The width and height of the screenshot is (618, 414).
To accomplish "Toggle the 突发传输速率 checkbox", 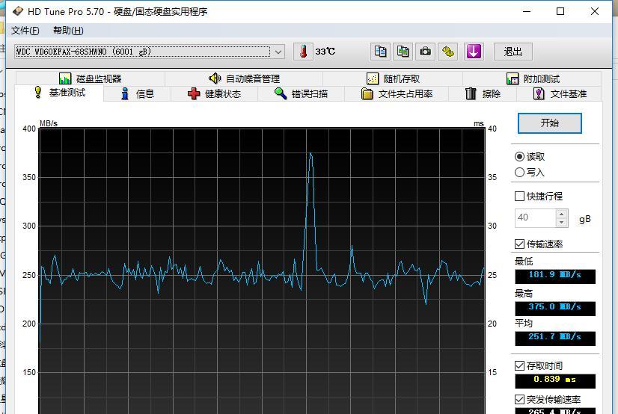I will (519, 400).
